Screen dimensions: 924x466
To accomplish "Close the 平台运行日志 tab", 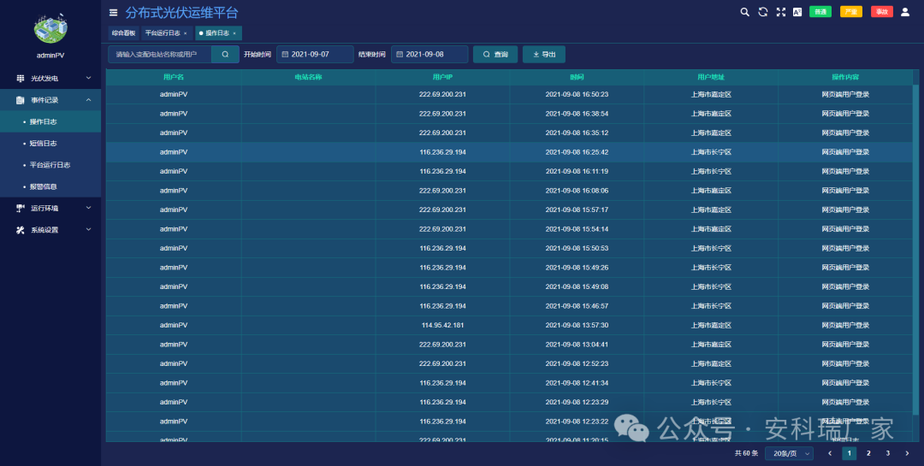I will (x=185, y=33).
